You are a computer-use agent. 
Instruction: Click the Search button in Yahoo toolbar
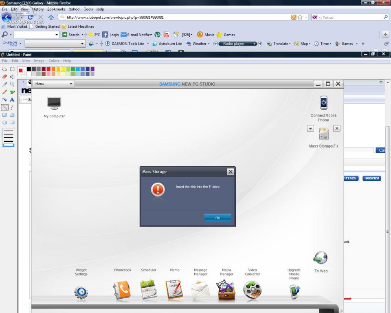click(x=71, y=35)
